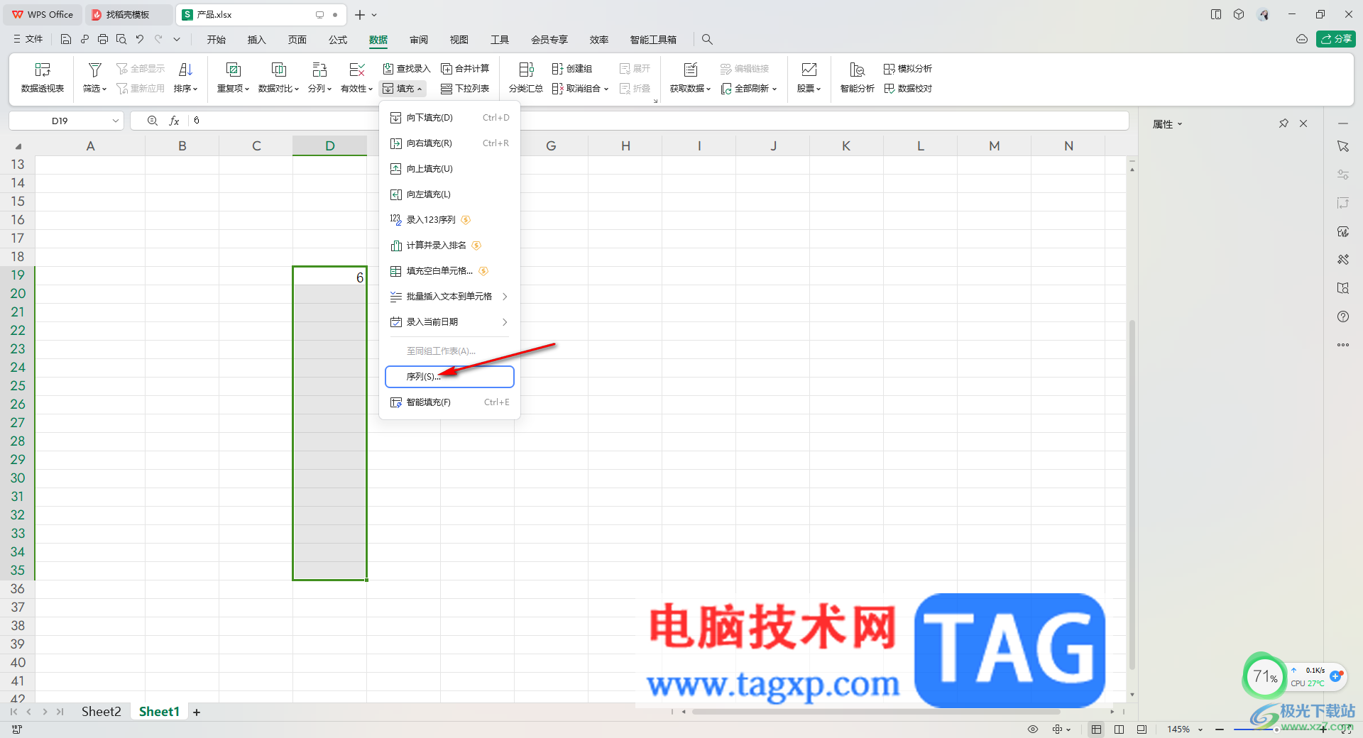Click 模拟分析 what-if analysis button
This screenshot has width=1363, height=738.
click(x=908, y=69)
